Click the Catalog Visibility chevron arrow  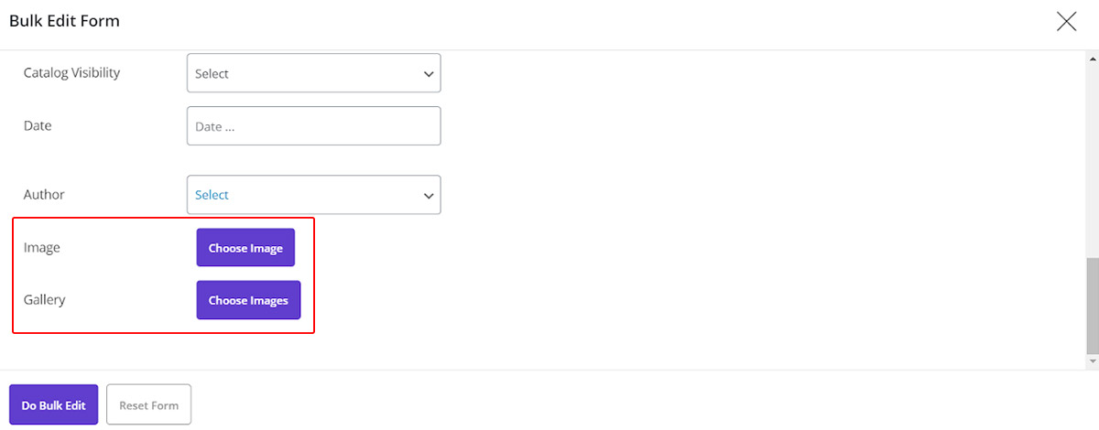pos(428,74)
